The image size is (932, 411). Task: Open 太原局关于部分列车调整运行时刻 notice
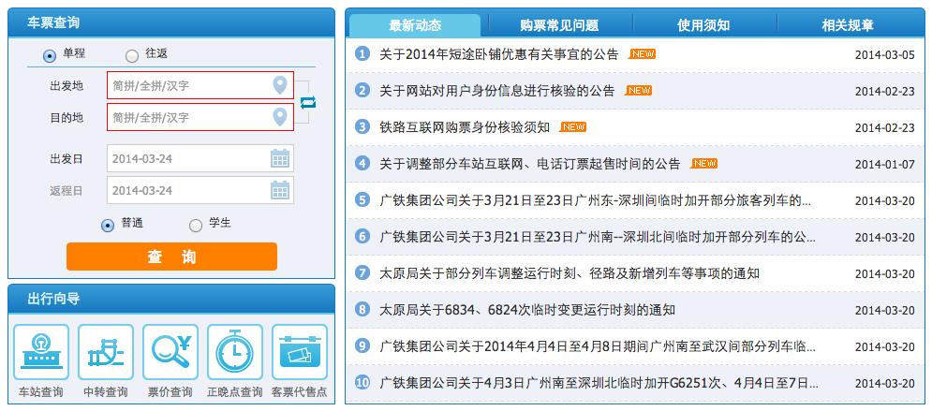[570, 273]
